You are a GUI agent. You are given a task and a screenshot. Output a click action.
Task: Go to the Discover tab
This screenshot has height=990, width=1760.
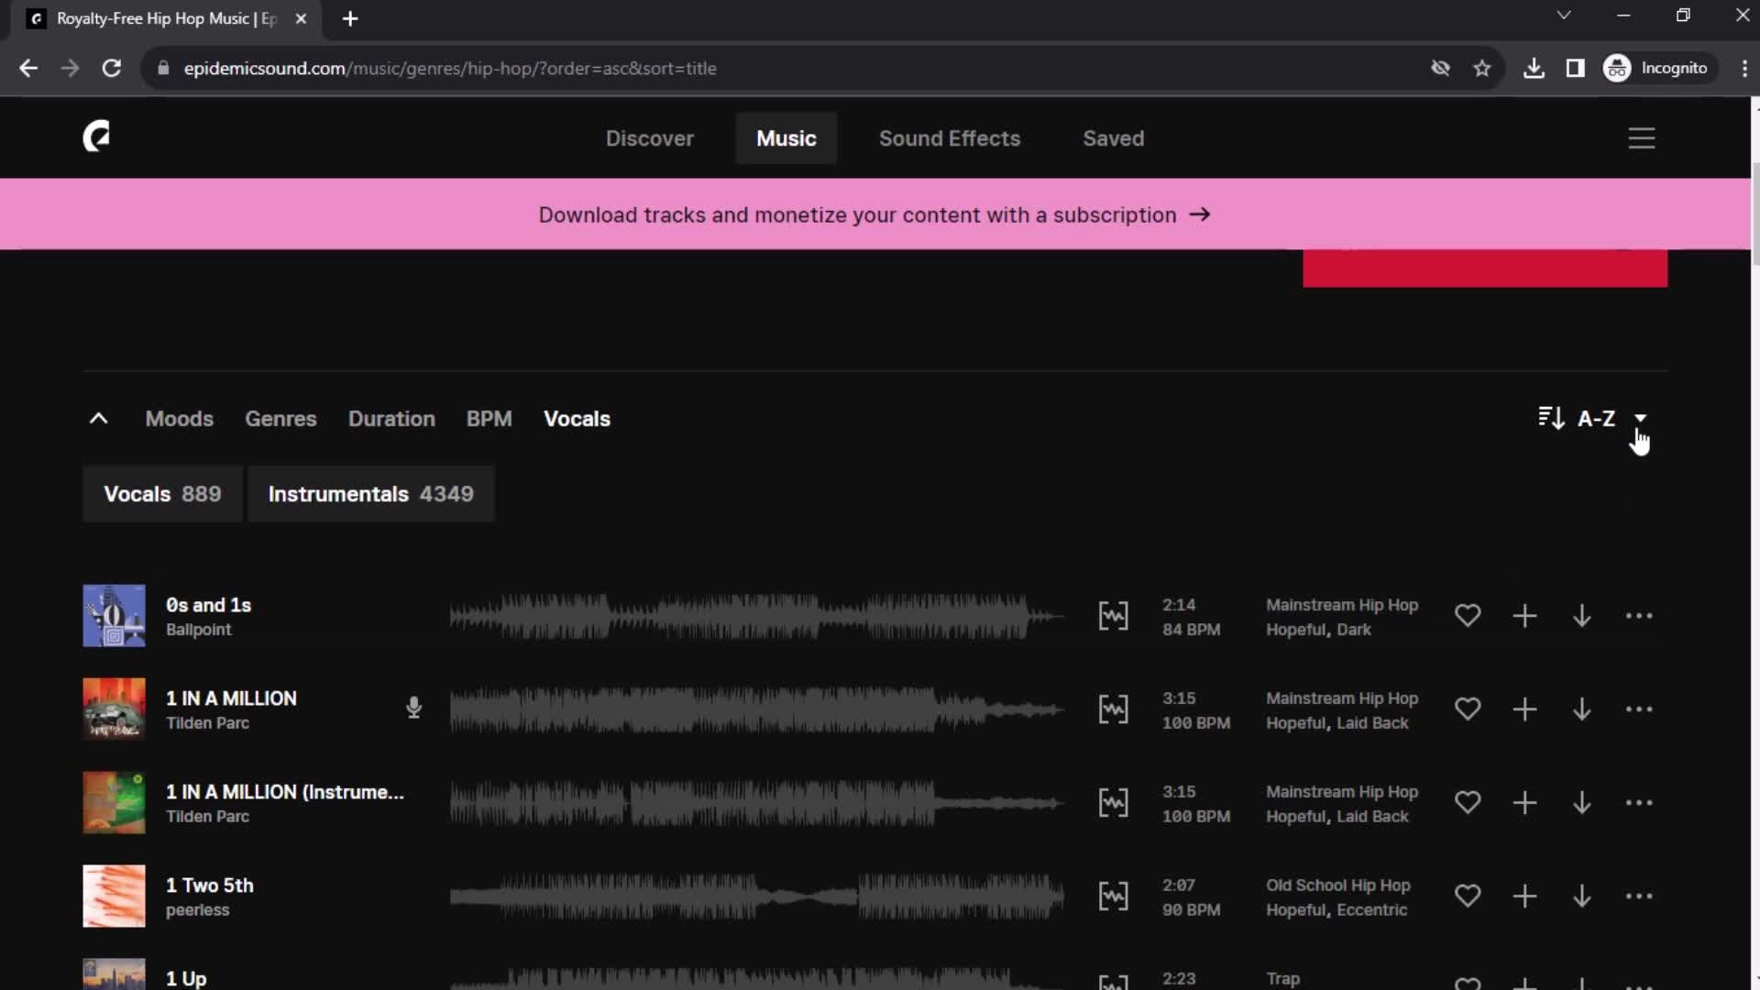click(649, 138)
